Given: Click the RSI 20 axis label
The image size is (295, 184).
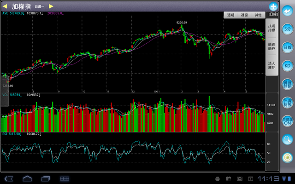Looking at the screenshot, I should [x=269, y=162].
